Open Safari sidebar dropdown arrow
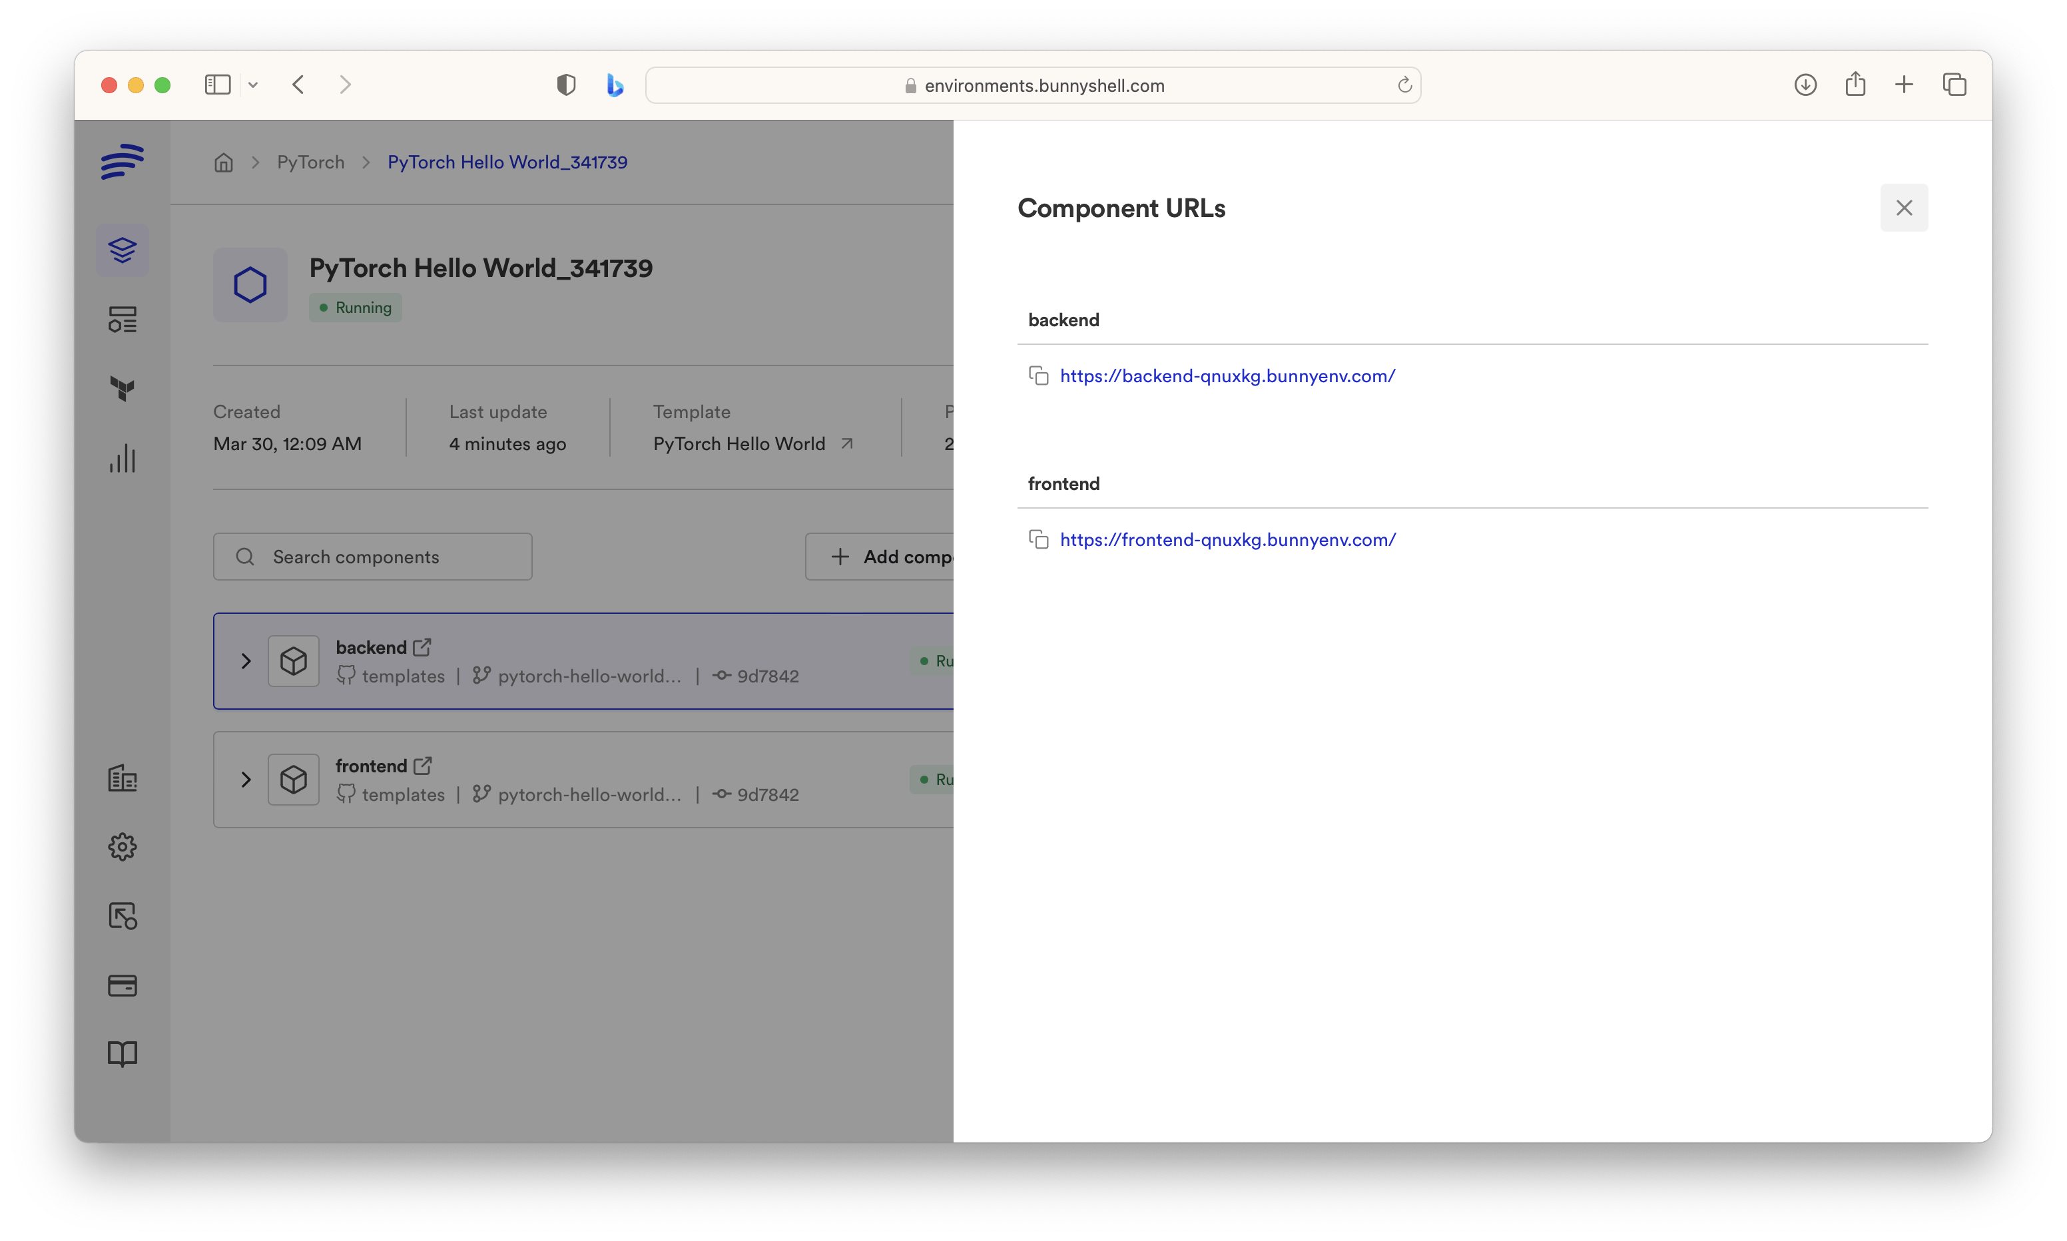 coord(253,85)
